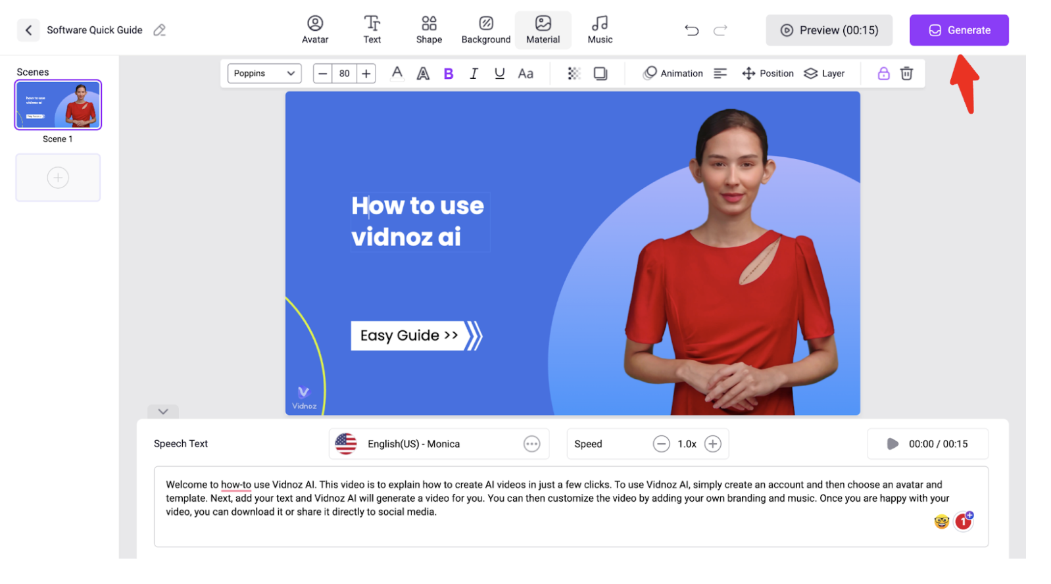The height and width of the screenshot is (584, 1051).
Task: Open the text alignment icon
Action: 720,74
